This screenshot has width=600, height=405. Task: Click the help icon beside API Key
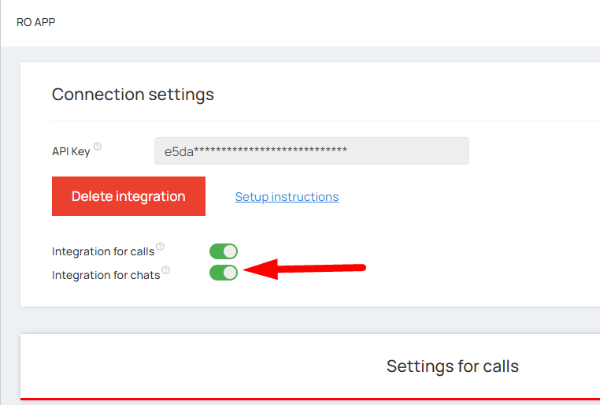pyautogui.click(x=98, y=147)
